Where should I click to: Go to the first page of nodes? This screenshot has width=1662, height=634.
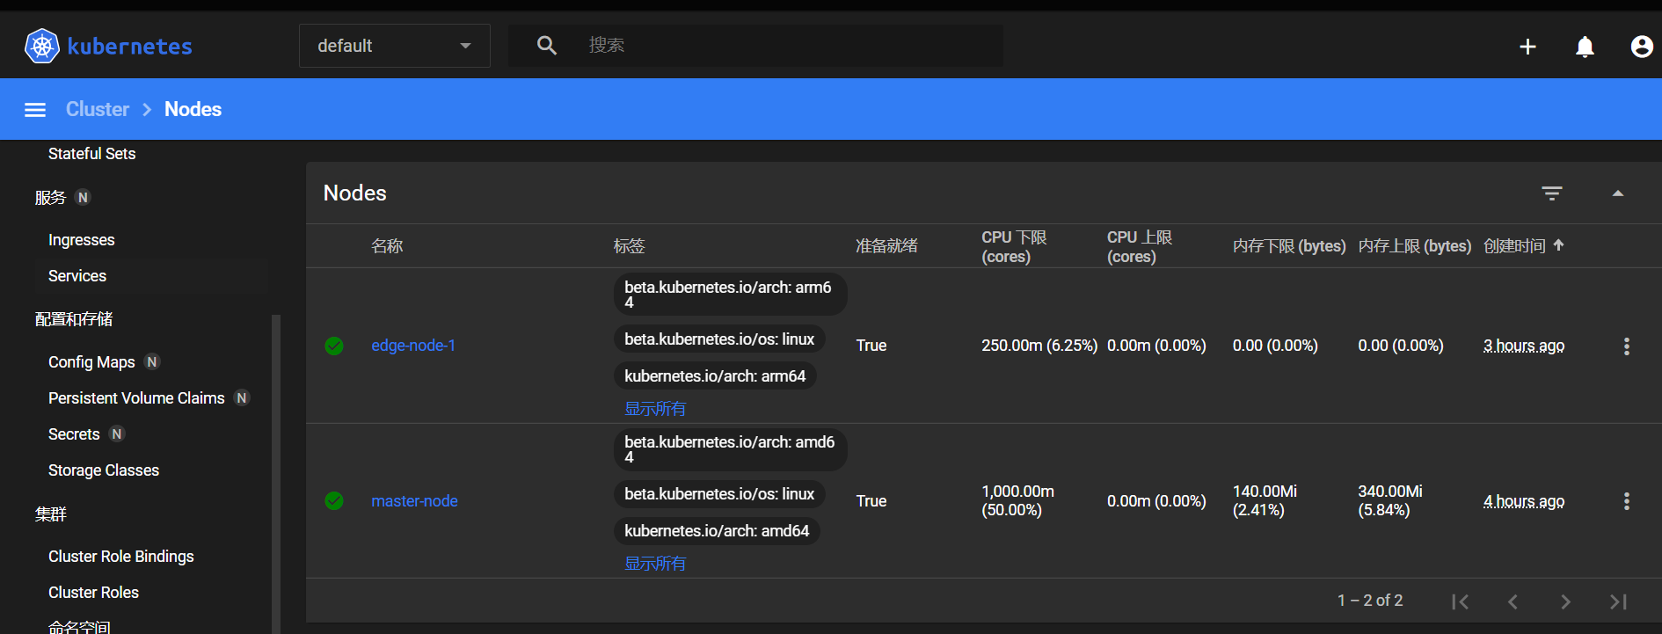(1460, 601)
